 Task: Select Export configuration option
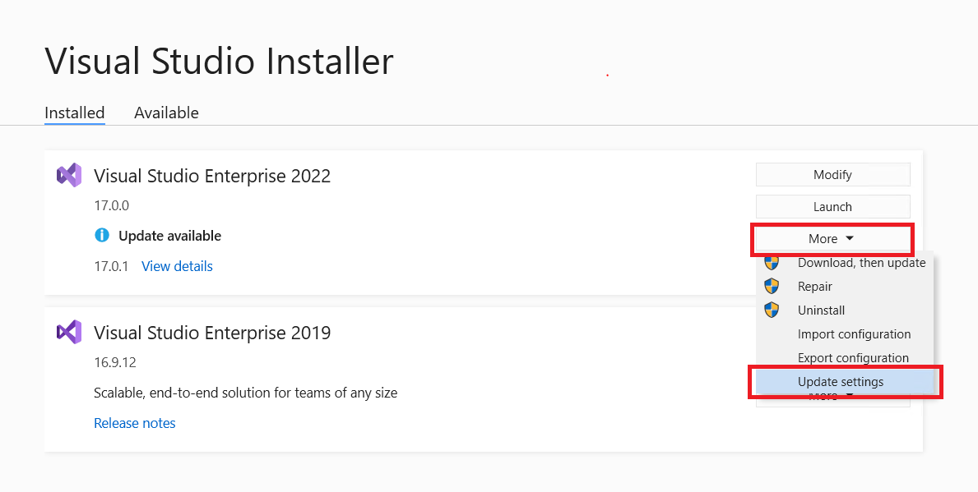(x=854, y=357)
